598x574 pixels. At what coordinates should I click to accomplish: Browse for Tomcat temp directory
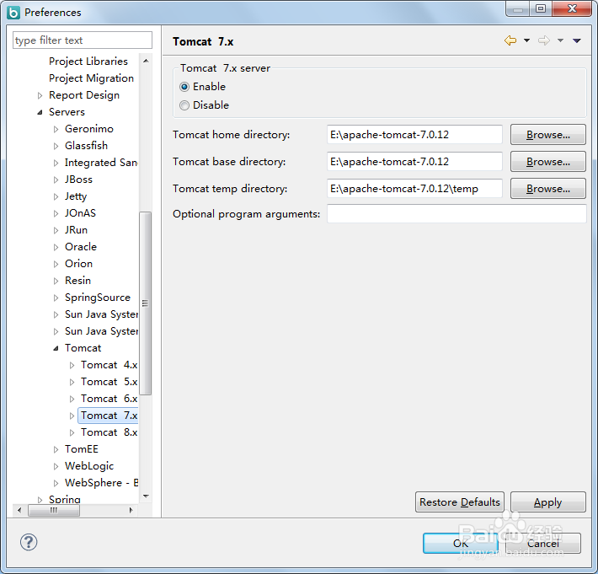tap(548, 189)
